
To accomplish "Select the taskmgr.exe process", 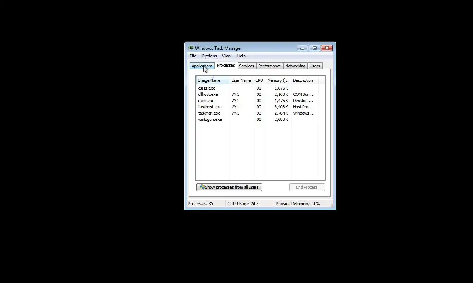I will tap(261, 113).
